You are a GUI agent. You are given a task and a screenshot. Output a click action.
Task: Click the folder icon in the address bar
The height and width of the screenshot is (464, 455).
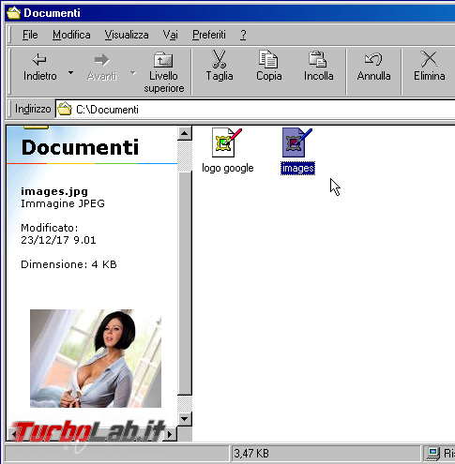click(65, 109)
